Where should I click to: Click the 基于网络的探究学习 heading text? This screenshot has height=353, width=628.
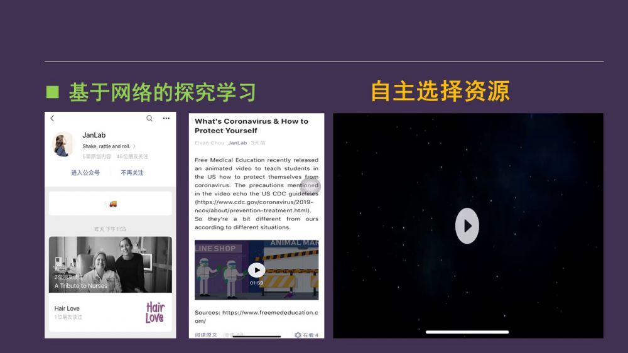162,93
